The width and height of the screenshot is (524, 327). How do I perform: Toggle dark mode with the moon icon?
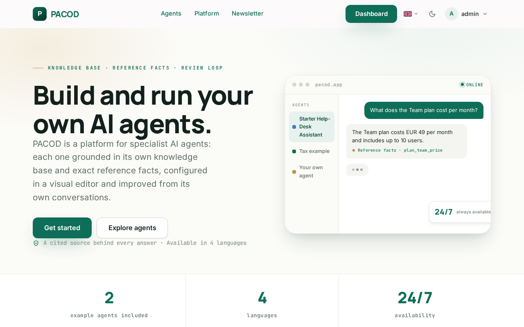(432, 14)
